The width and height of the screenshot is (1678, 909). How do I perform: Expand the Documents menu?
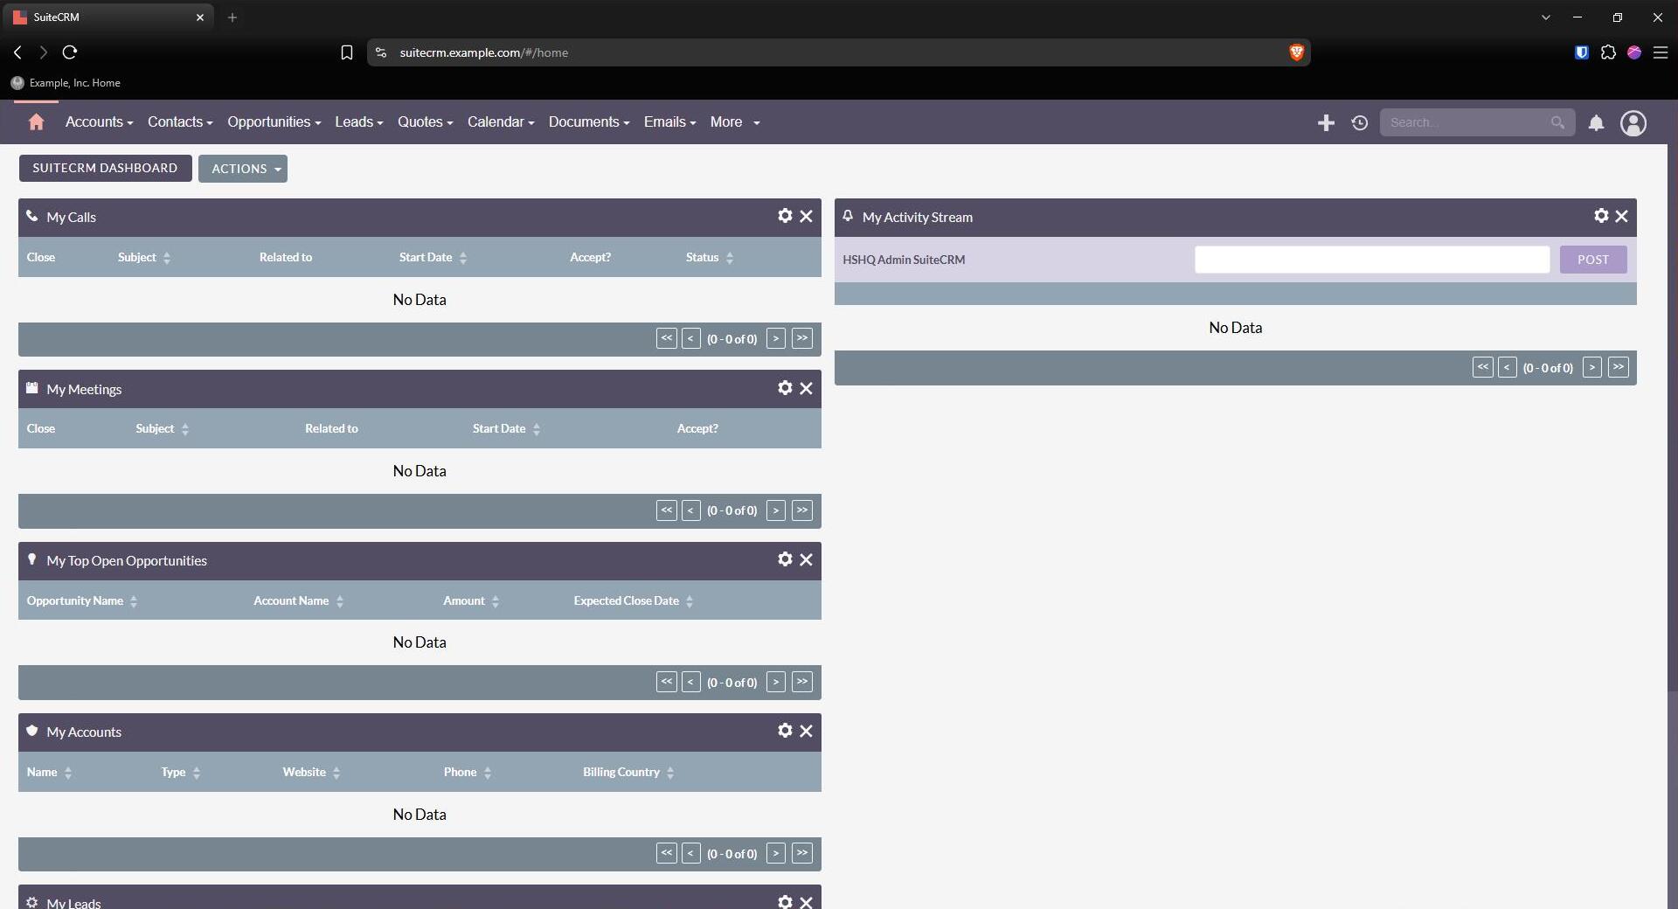click(589, 122)
